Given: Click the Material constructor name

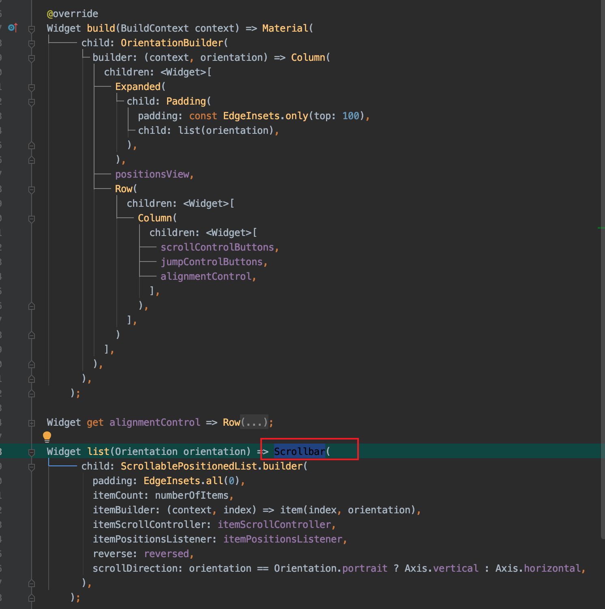Looking at the screenshot, I should [x=285, y=28].
